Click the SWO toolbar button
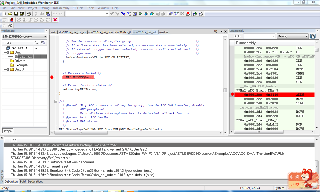Viewport: 320px width, 192px height. pyautogui.click(x=10, y=26)
